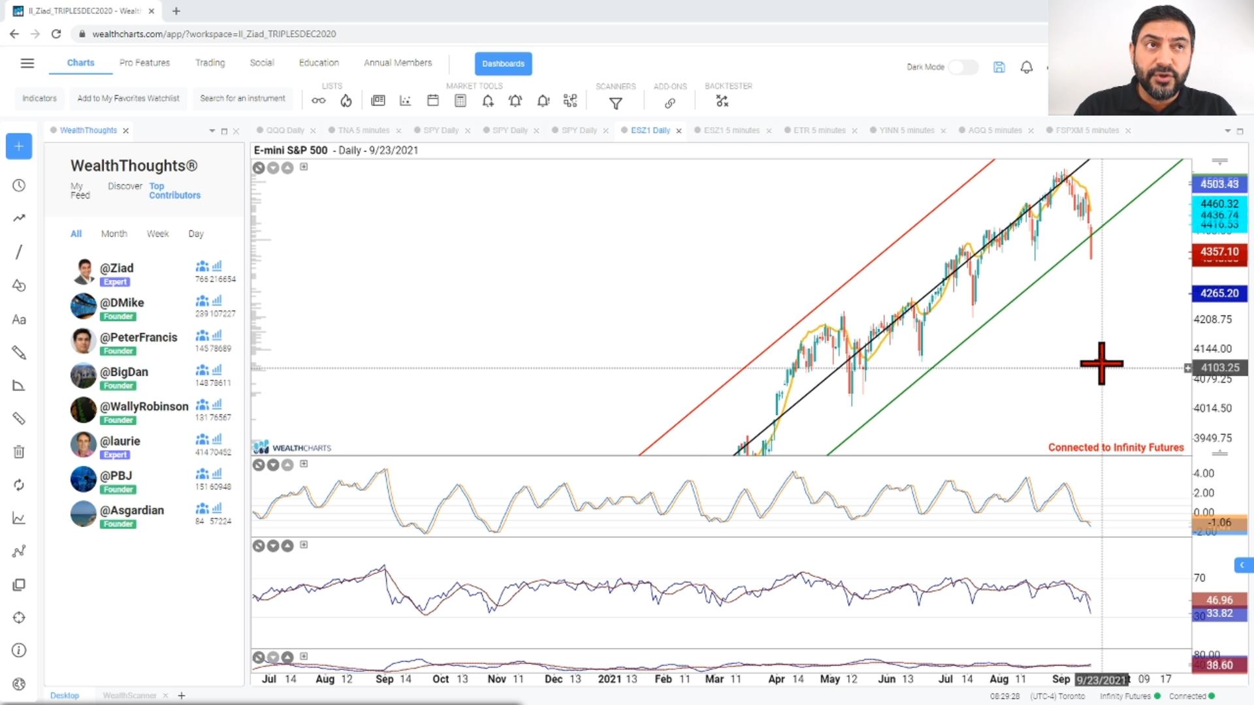Screen dimensions: 1254x705
Task: Expand the main chart panel plus box
Action: click(304, 166)
